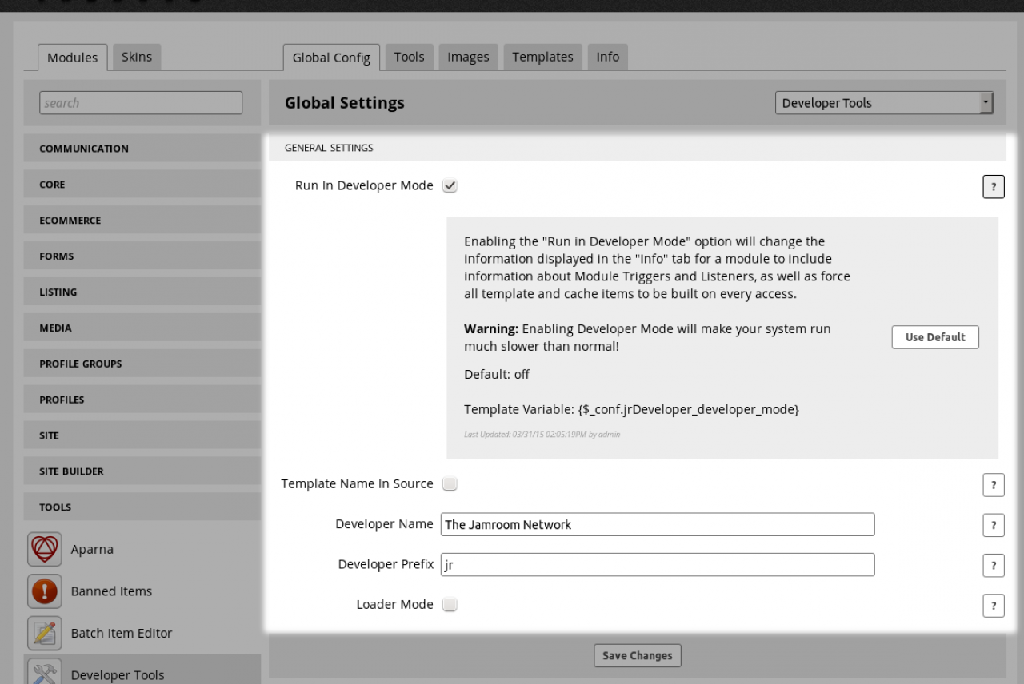Click the Save Changes button
Image resolution: width=1024 pixels, height=684 pixels.
(637, 655)
